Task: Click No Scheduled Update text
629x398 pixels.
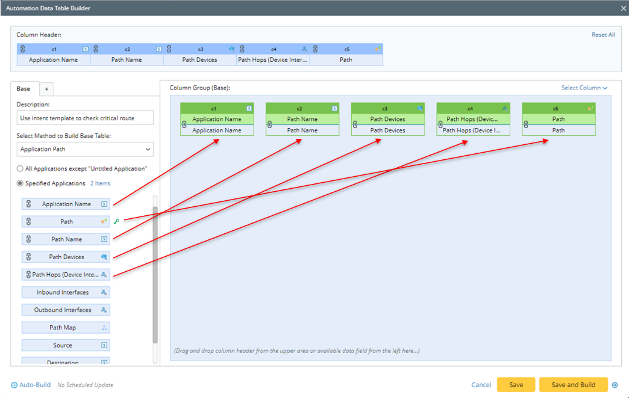Action: click(85, 385)
